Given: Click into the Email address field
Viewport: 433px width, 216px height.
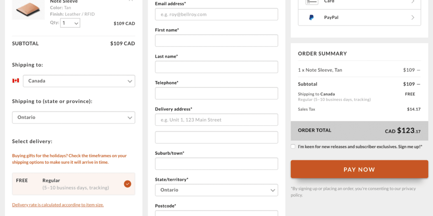Looking at the screenshot, I should pos(216,14).
